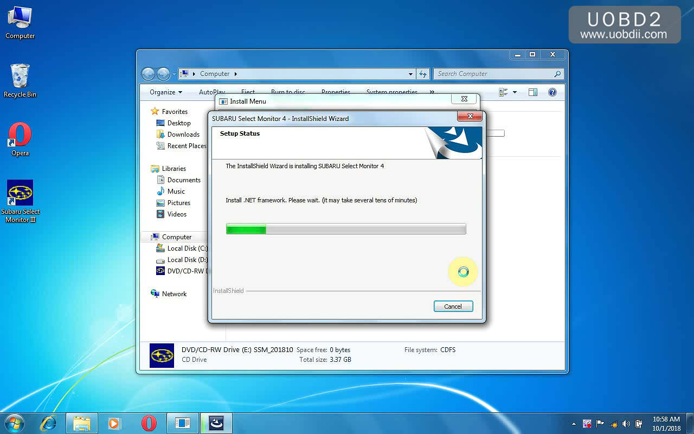This screenshot has height=434, width=694.
Task: Click the Windows Media Player taskbar icon
Action: (114, 423)
